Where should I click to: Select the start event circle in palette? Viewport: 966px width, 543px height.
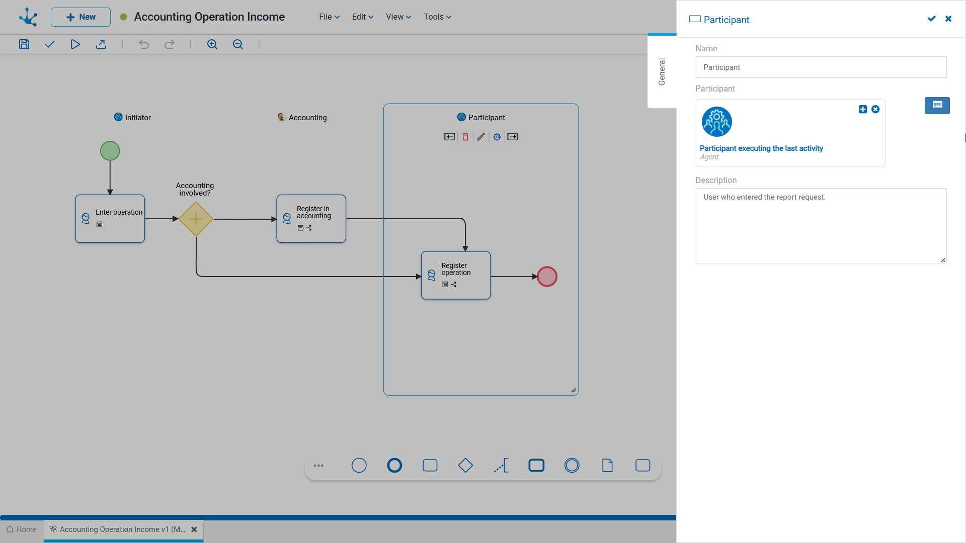359,466
